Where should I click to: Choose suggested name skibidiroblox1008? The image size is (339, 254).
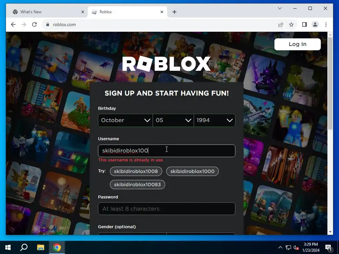(x=136, y=171)
